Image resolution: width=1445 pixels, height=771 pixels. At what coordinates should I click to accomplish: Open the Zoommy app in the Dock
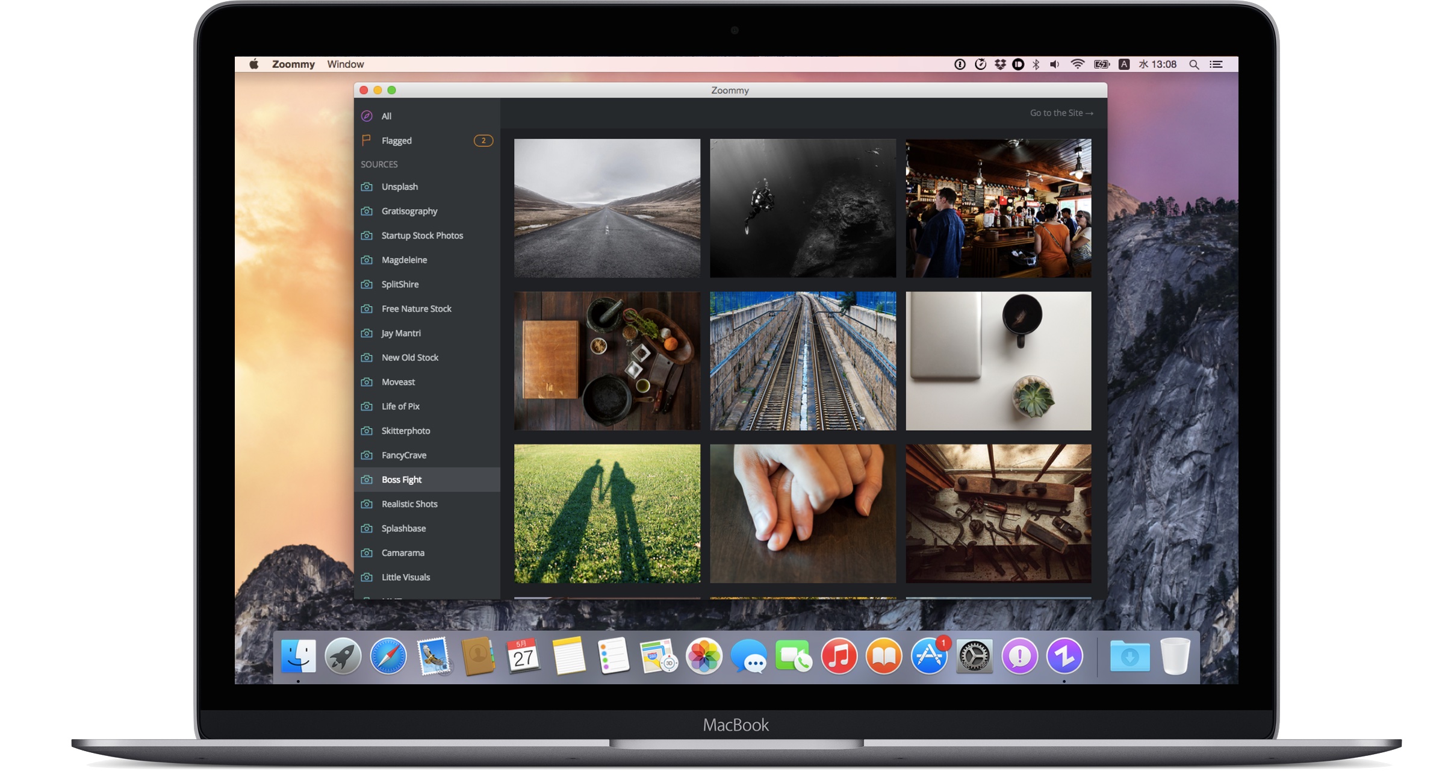coord(1064,656)
